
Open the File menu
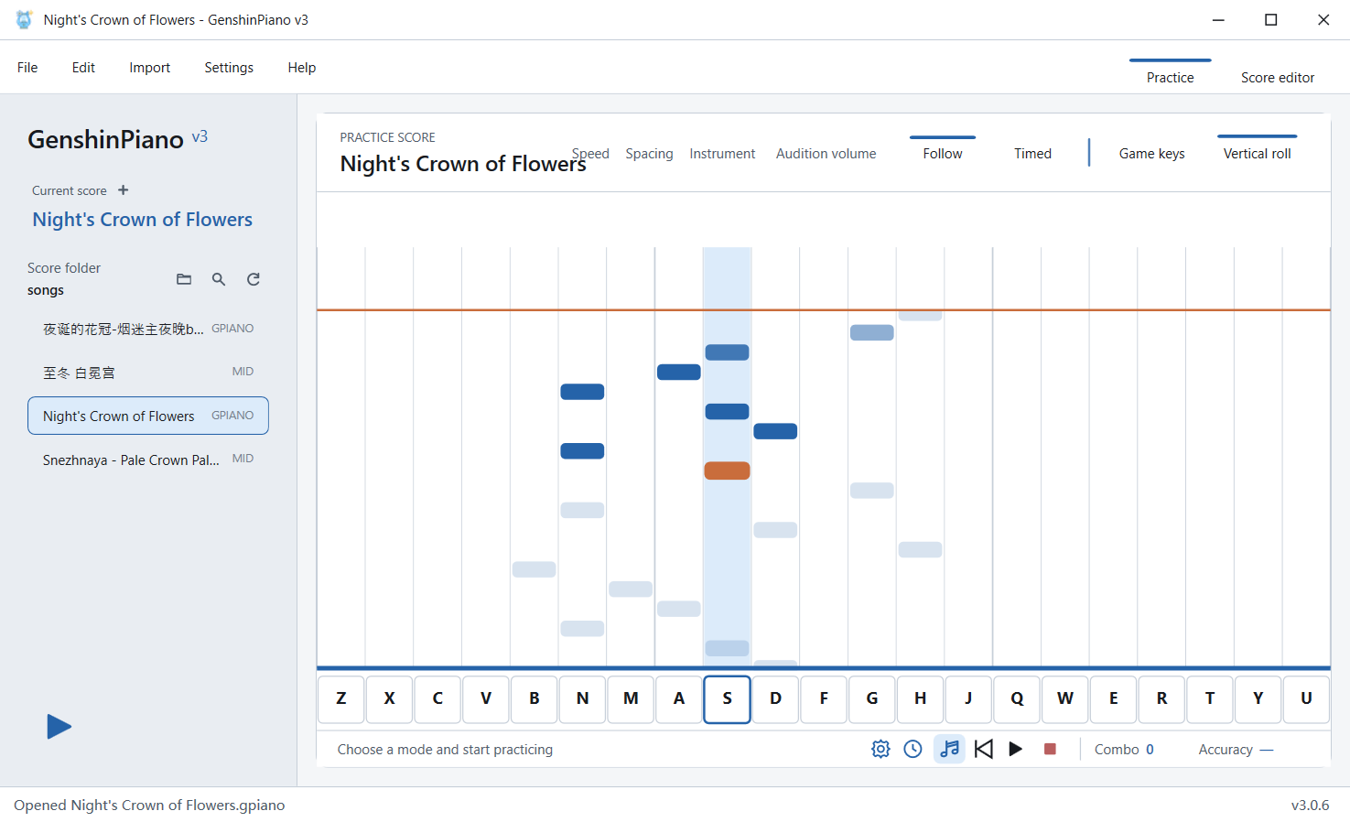click(x=27, y=68)
